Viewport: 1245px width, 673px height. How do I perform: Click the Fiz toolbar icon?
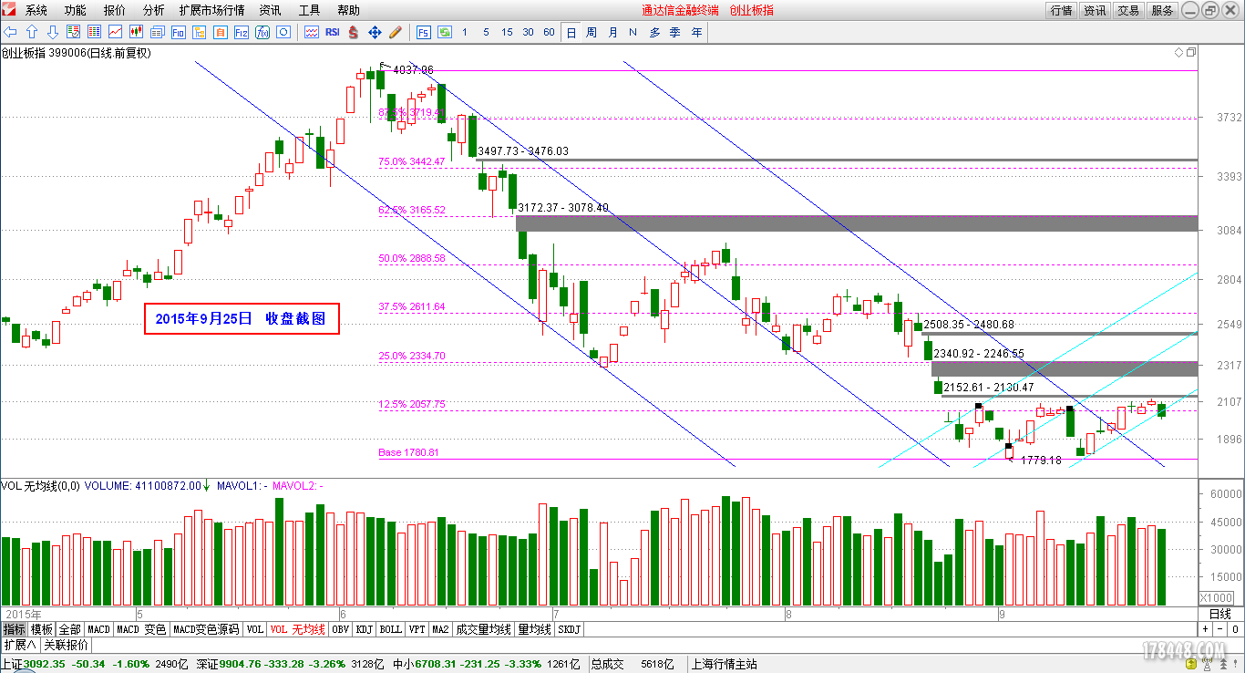click(242, 32)
